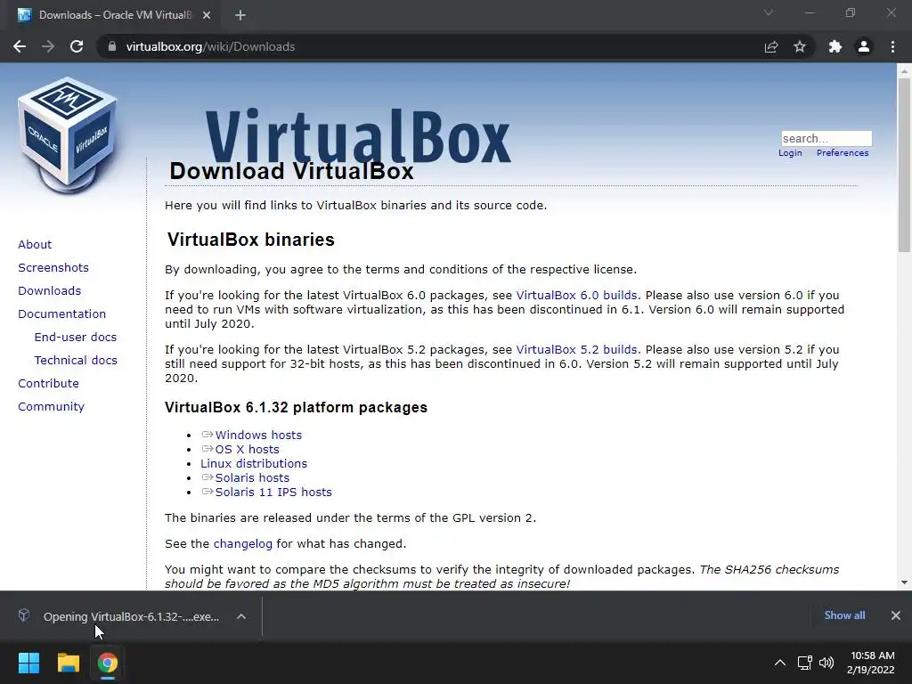
Task: Open the Chrome profile avatar
Action: [864, 46]
